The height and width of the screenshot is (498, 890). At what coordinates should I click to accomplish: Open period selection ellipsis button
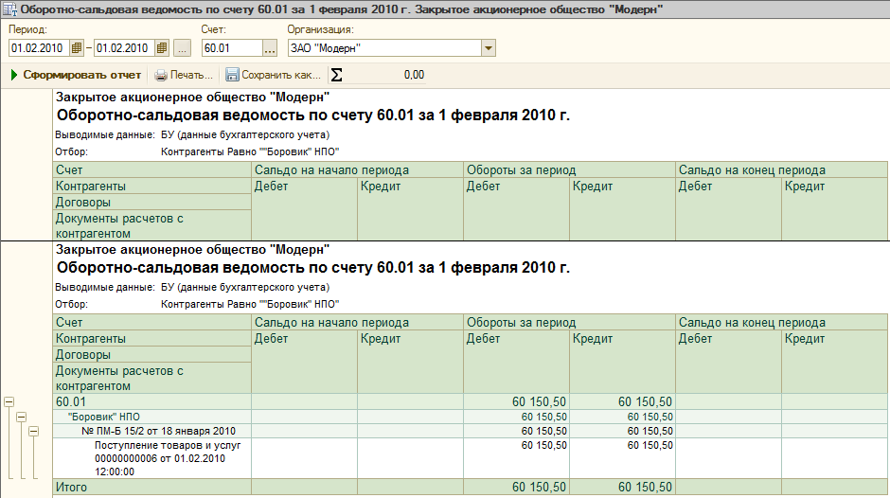pyautogui.click(x=182, y=48)
